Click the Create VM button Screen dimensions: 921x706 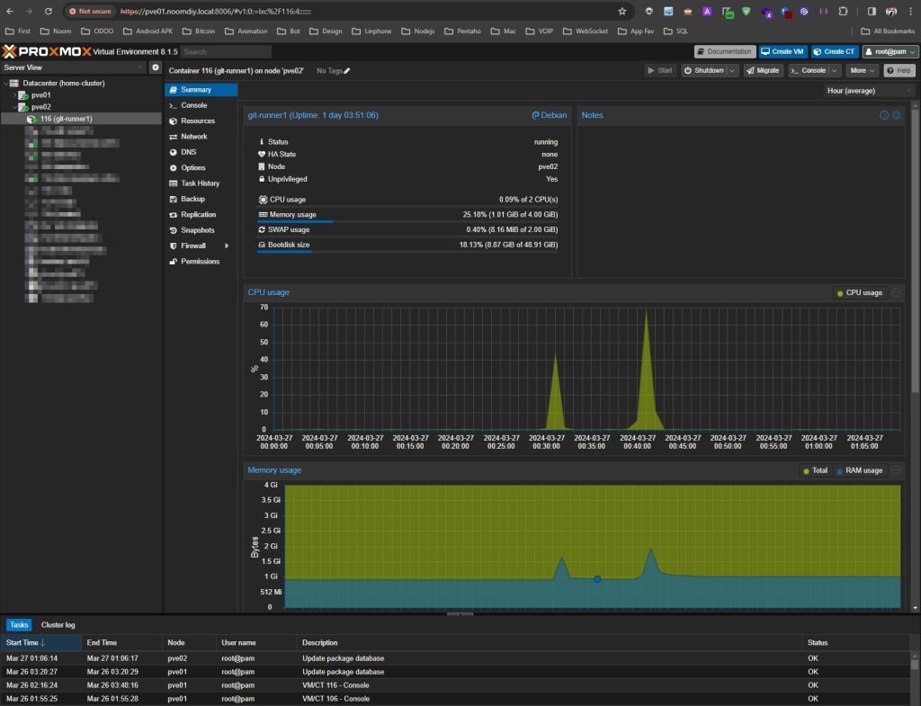[x=782, y=52]
